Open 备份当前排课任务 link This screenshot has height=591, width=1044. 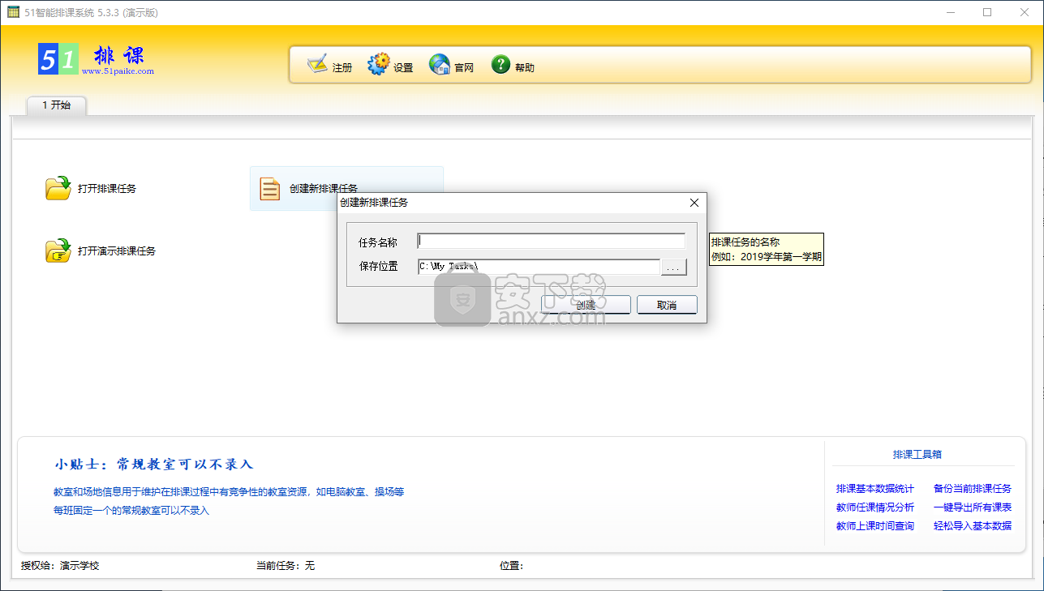click(x=973, y=489)
